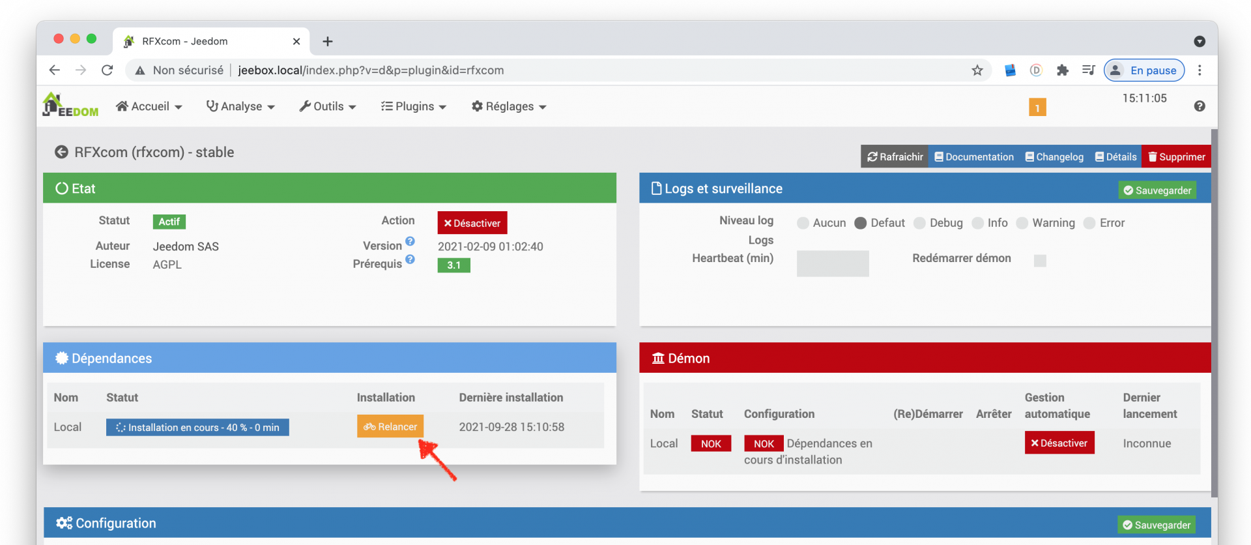Click the green Actif status label
The height and width of the screenshot is (545, 1251).
[x=169, y=222]
